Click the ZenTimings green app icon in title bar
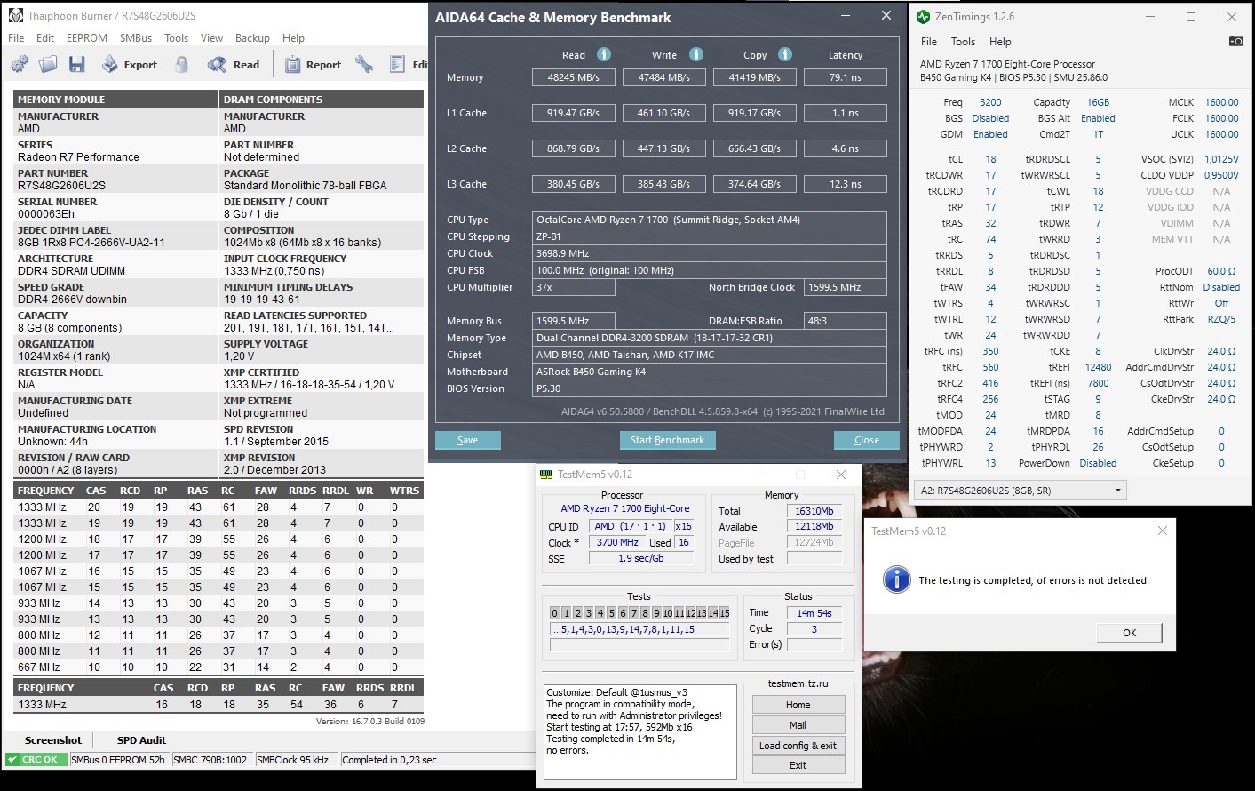 coord(924,17)
